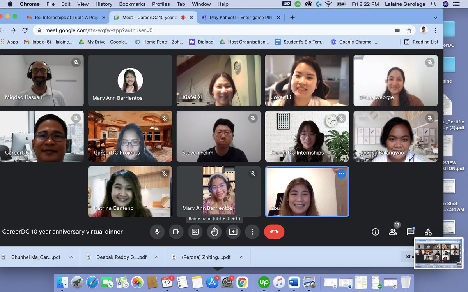
Task: Expand the tab search dropdown
Action: pyautogui.click(x=435, y=18)
